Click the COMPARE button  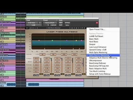53,25
